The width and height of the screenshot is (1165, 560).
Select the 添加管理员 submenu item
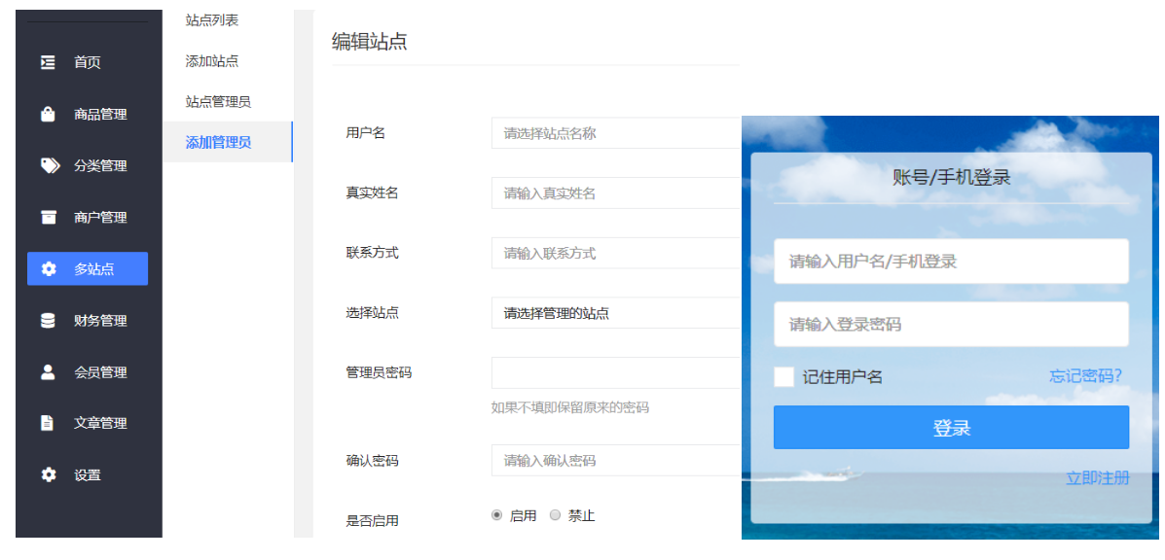pos(228,142)
